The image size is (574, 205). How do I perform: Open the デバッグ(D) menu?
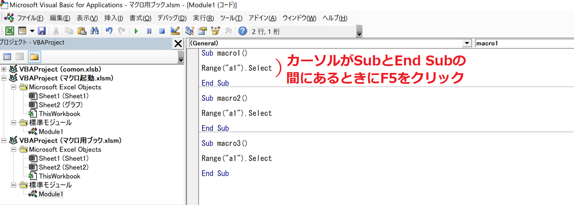(x=172, y=18)
